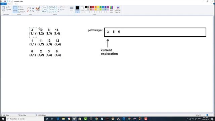
Task: Save the drawing from the quick access toolbar
Action: click(5, 1)
